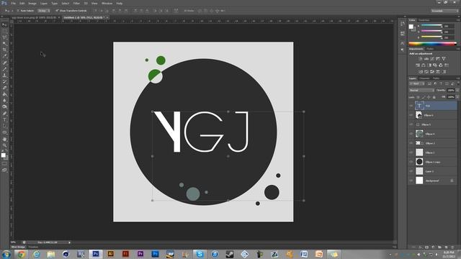Image resolution: width=461 pixels, height=259 pixels.
Task: Select the Dodge tool
Action: coord(4,106)
